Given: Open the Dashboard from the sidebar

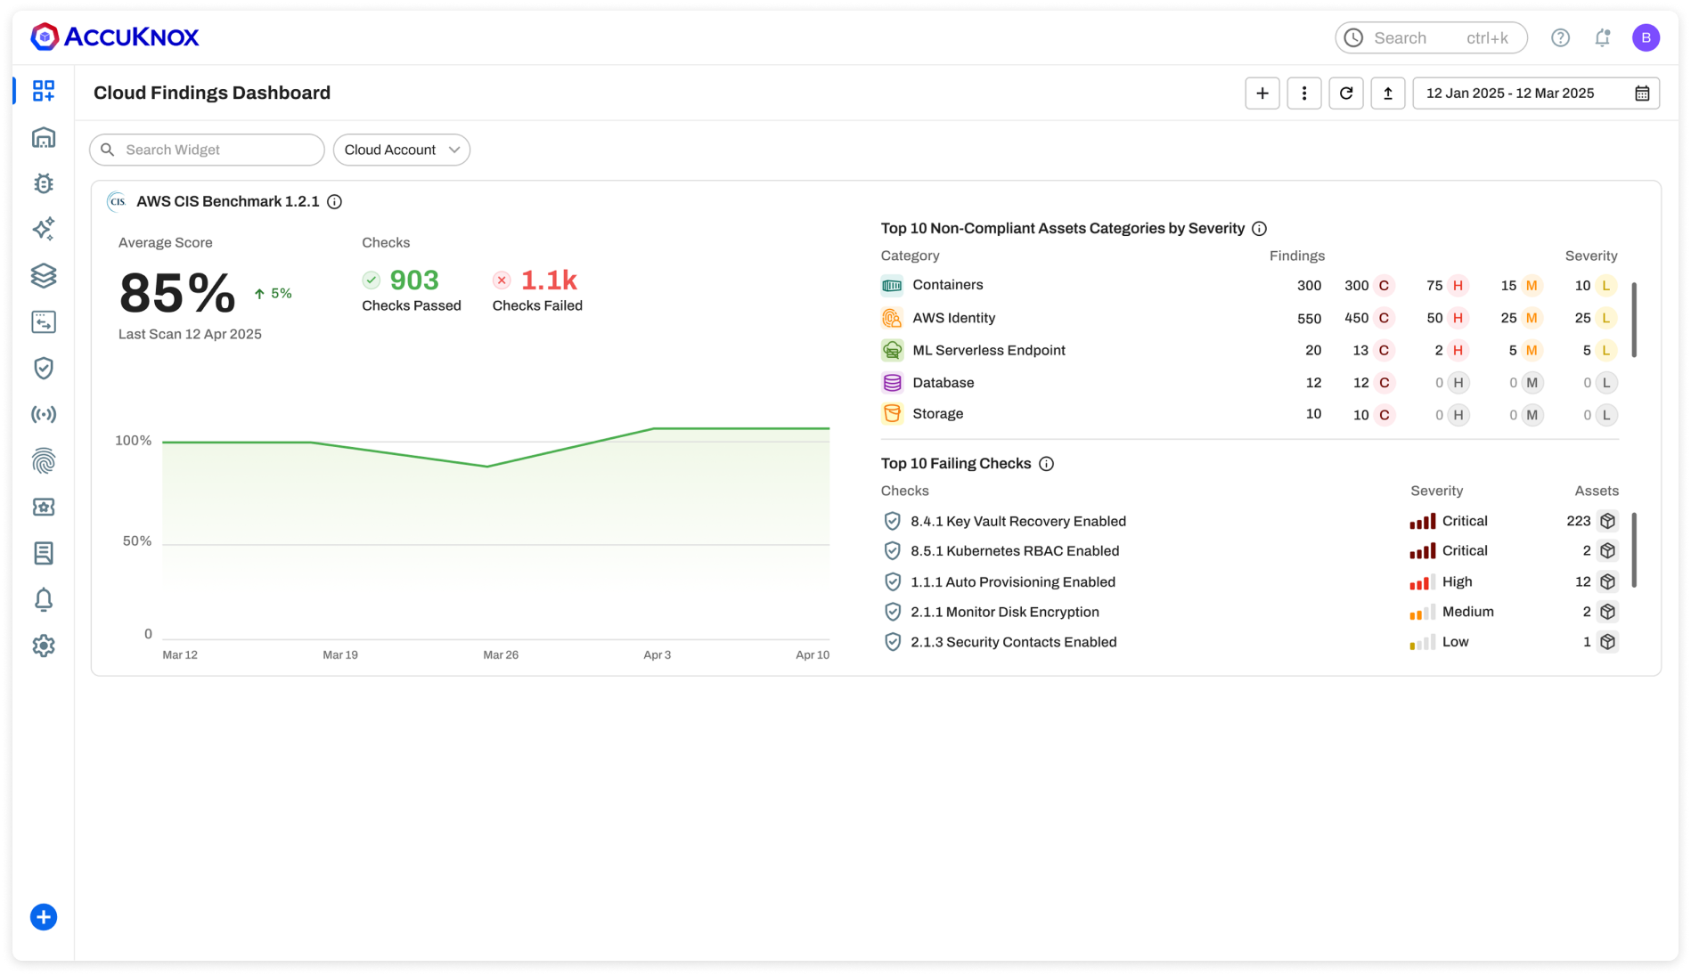Looking at the screenshot, I should (x=43, y=90).
